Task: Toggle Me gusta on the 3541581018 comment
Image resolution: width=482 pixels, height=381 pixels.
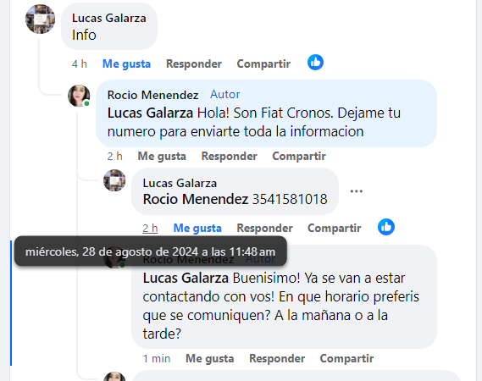Action: click(x=197, y=228)
